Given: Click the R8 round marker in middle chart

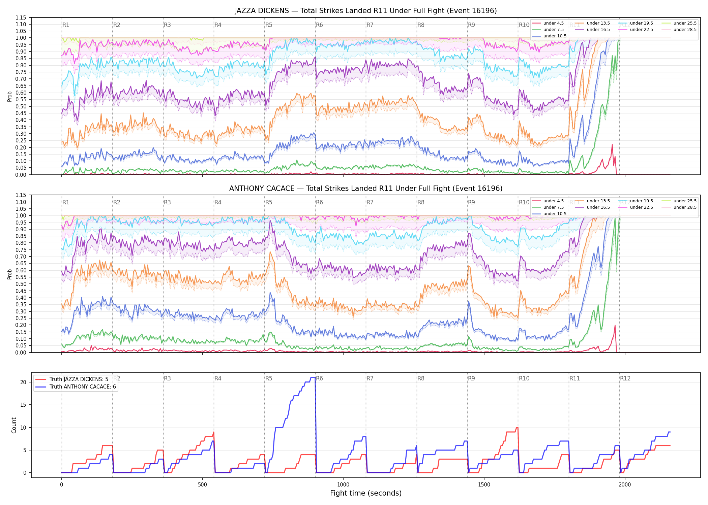Looking at the screenshot, I should 421,202.
